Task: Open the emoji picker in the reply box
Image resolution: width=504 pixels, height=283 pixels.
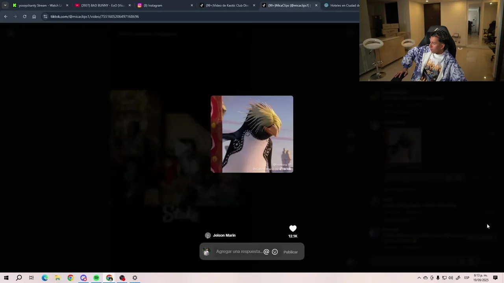Action: point(275,252)
